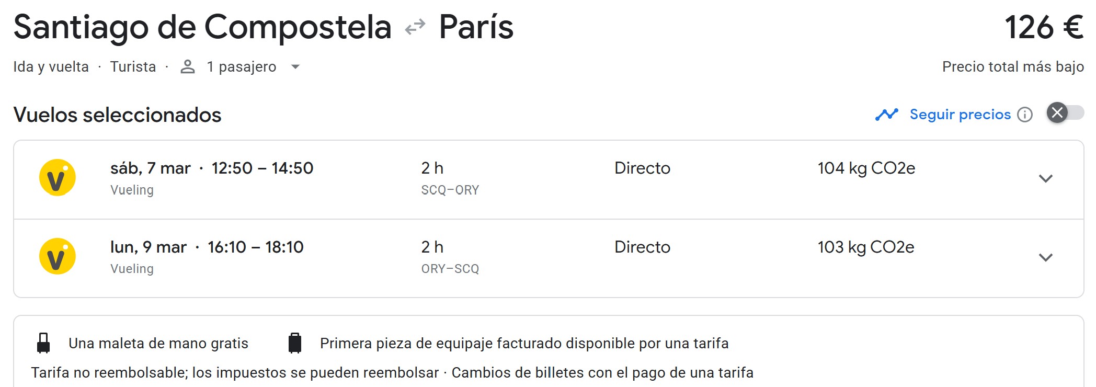Viewport: 1096px width, 387px height.
Task: Click the 103 kg CO2e emissions label
Action: (865, 247)
